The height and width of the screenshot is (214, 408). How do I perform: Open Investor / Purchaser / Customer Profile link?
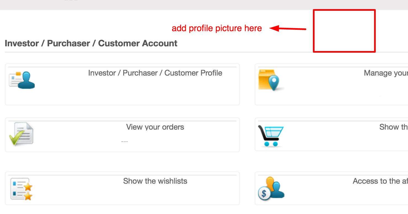155,73
